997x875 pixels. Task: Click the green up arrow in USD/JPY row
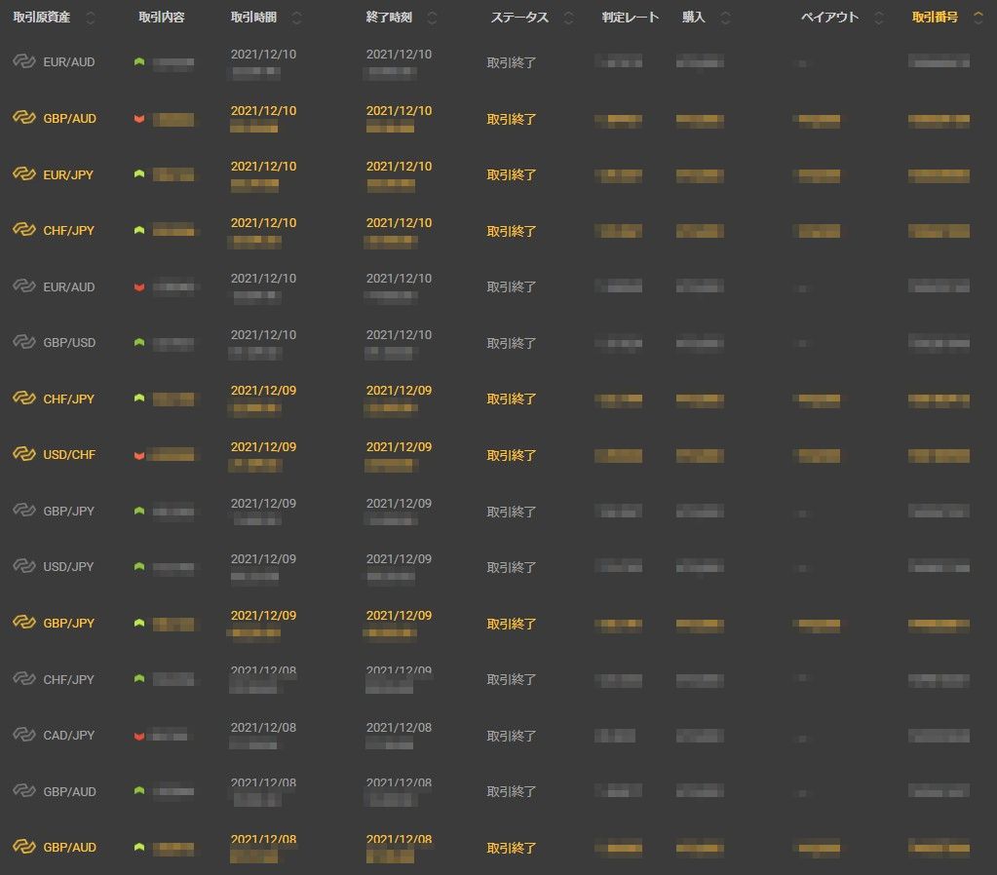click(x=139, y=567)
